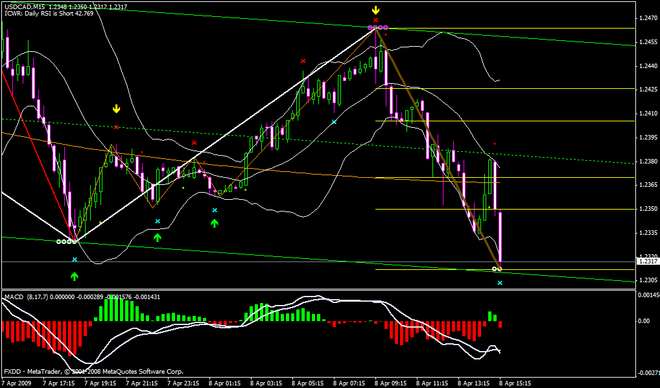660x388 pixels.
Task: Select the cyan x below the latest candle
Action: 500,283
